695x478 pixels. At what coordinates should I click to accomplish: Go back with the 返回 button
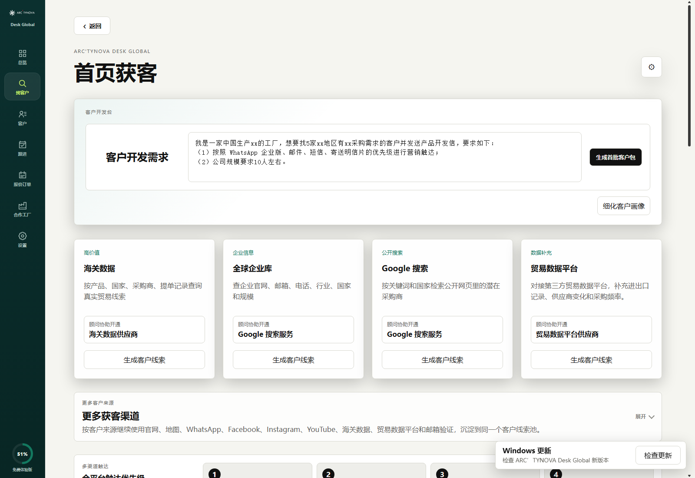click(92, 26)
